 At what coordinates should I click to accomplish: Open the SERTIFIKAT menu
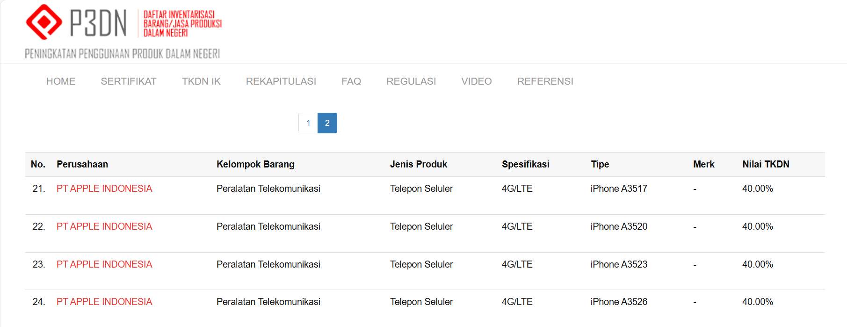[129, 81]
